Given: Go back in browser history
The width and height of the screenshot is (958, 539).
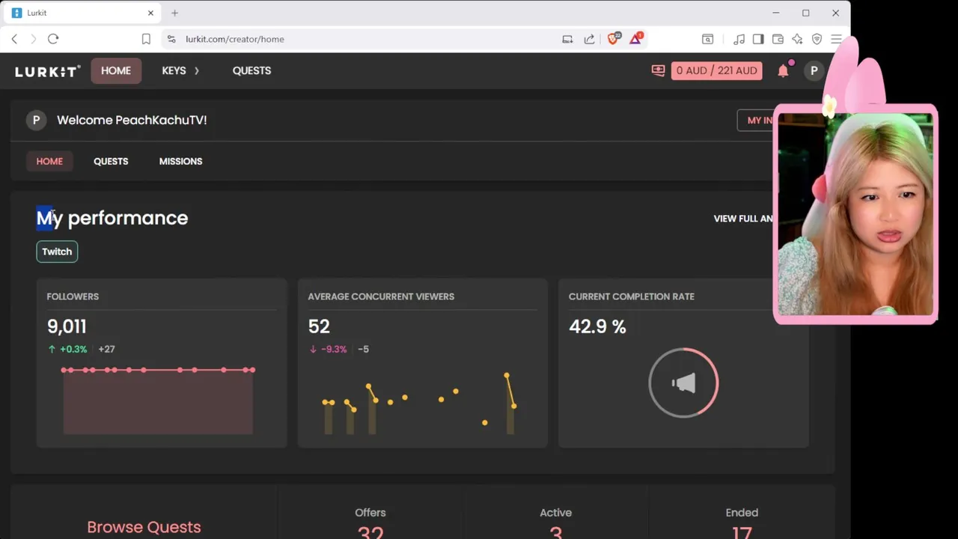Looking at the screenshot, I should (x=14, y=39).
